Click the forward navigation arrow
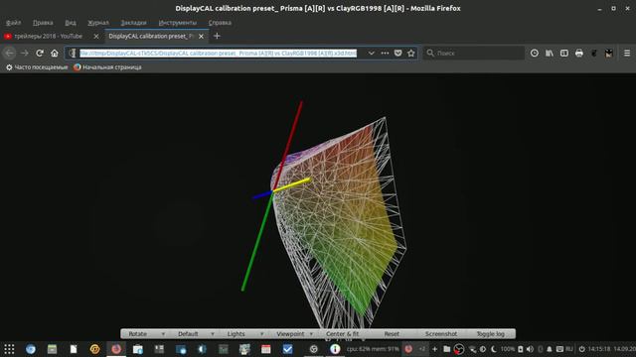Screen dimensions: 636x357 pos(24,53)
